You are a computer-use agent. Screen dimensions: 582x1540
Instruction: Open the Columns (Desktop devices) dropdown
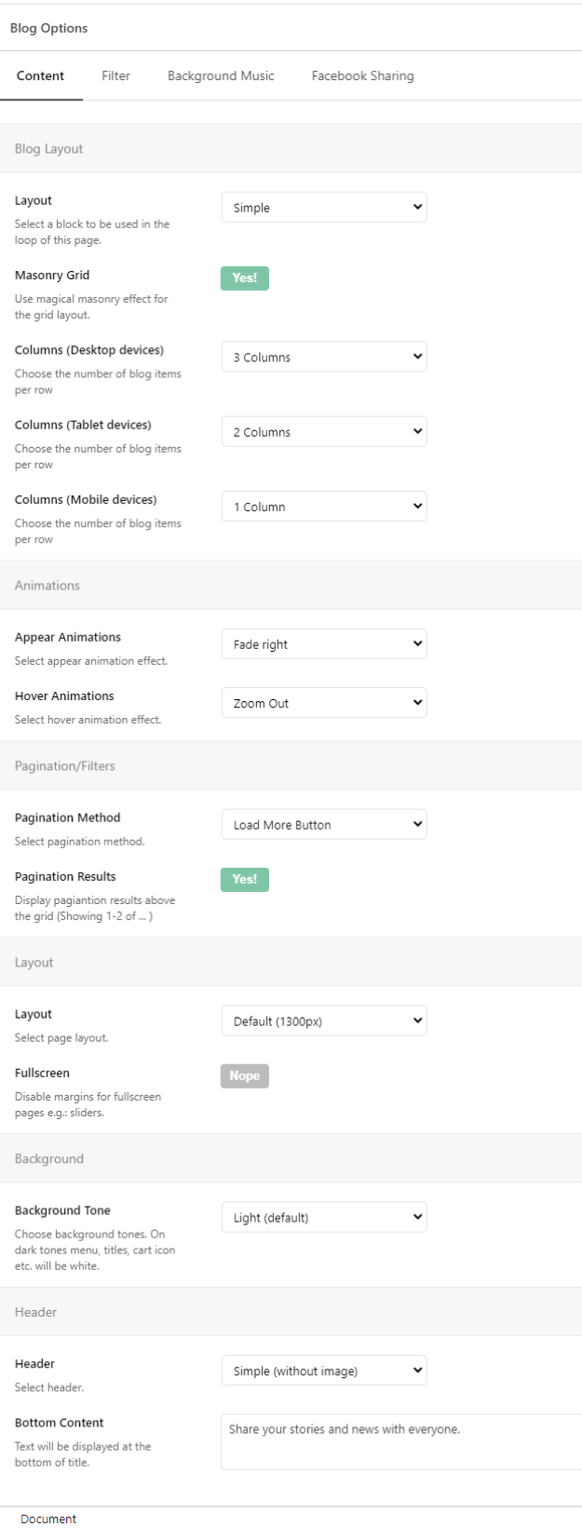tap(324, 357)
